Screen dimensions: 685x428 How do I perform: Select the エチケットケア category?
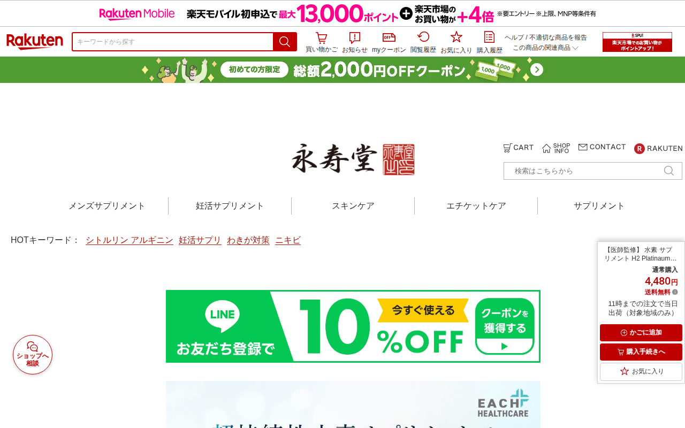476,206
